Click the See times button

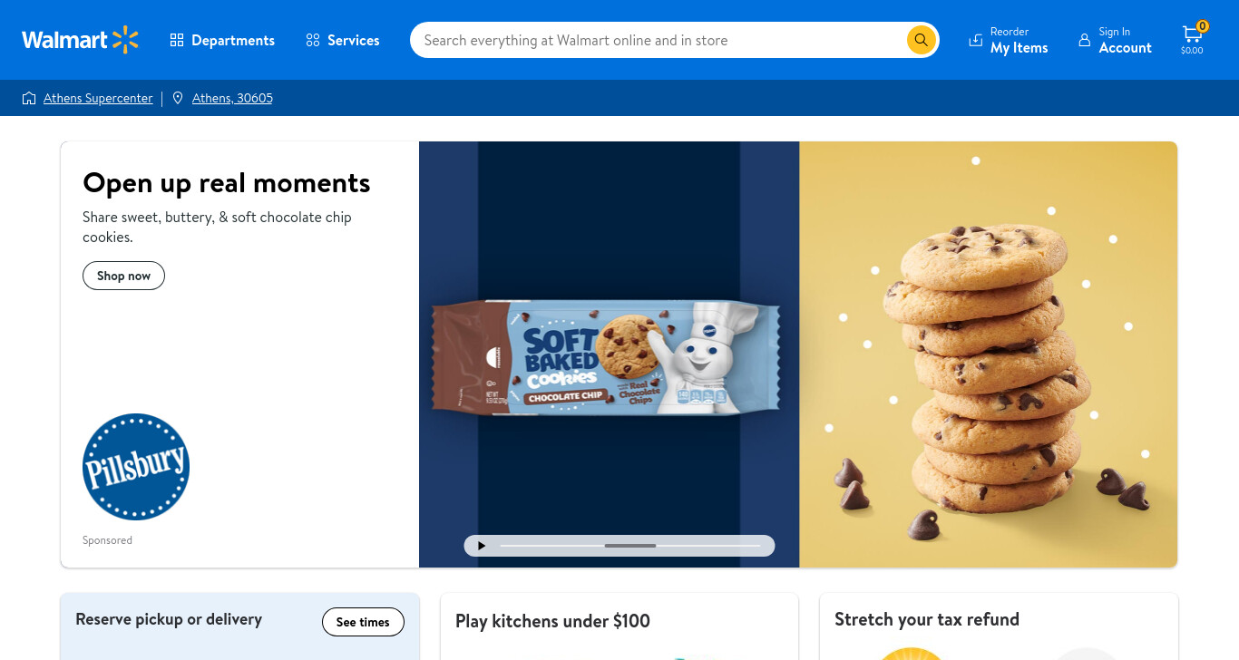363,622
